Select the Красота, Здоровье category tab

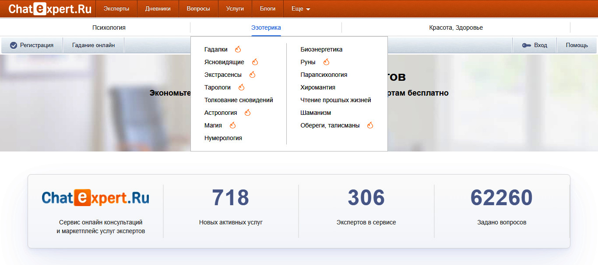456,28
